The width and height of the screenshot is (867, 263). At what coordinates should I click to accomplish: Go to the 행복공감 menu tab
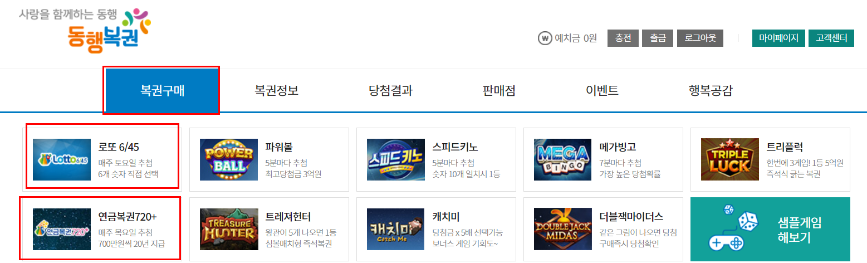click(x=711, y=90)
